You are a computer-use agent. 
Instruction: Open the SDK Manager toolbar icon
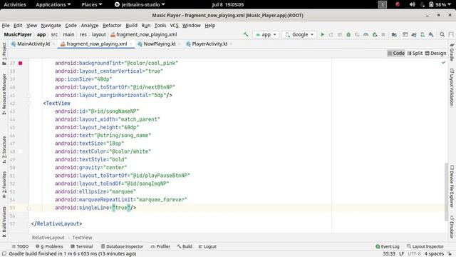click(431, 34)
